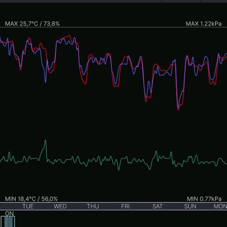This screenshot has width=227, height=227.
Task: Go to SAT on the day axis
Action: click(x=157, y=206)
